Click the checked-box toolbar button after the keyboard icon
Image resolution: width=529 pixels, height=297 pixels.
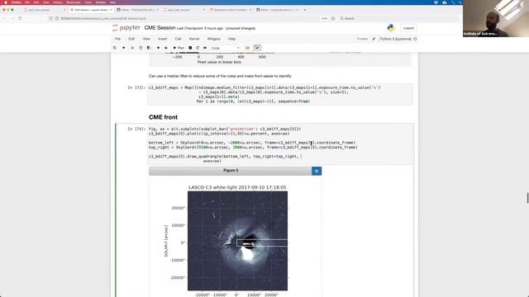pos(257,48)
